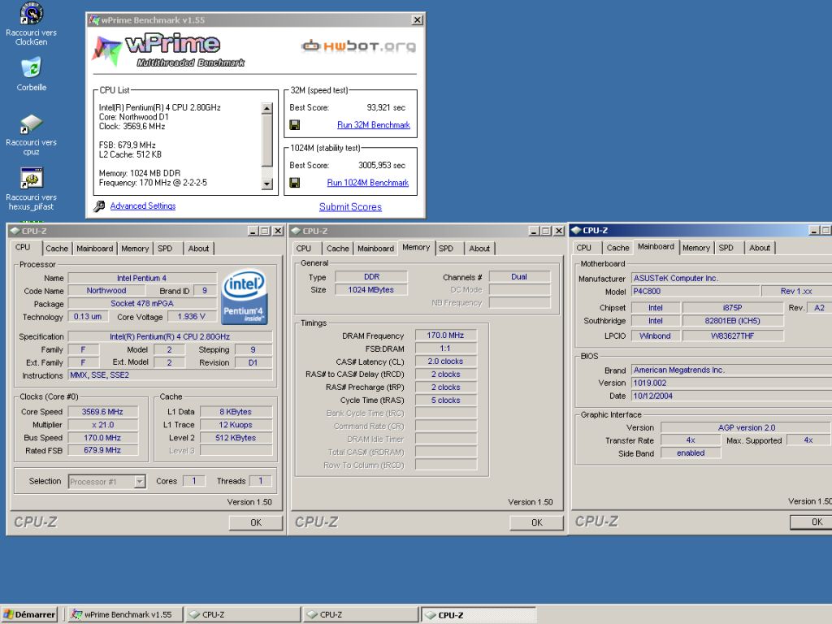This screenshot has height=624, width=832.
Task: Click 32M best score 93,921 sec
Action: click(386, 108)
